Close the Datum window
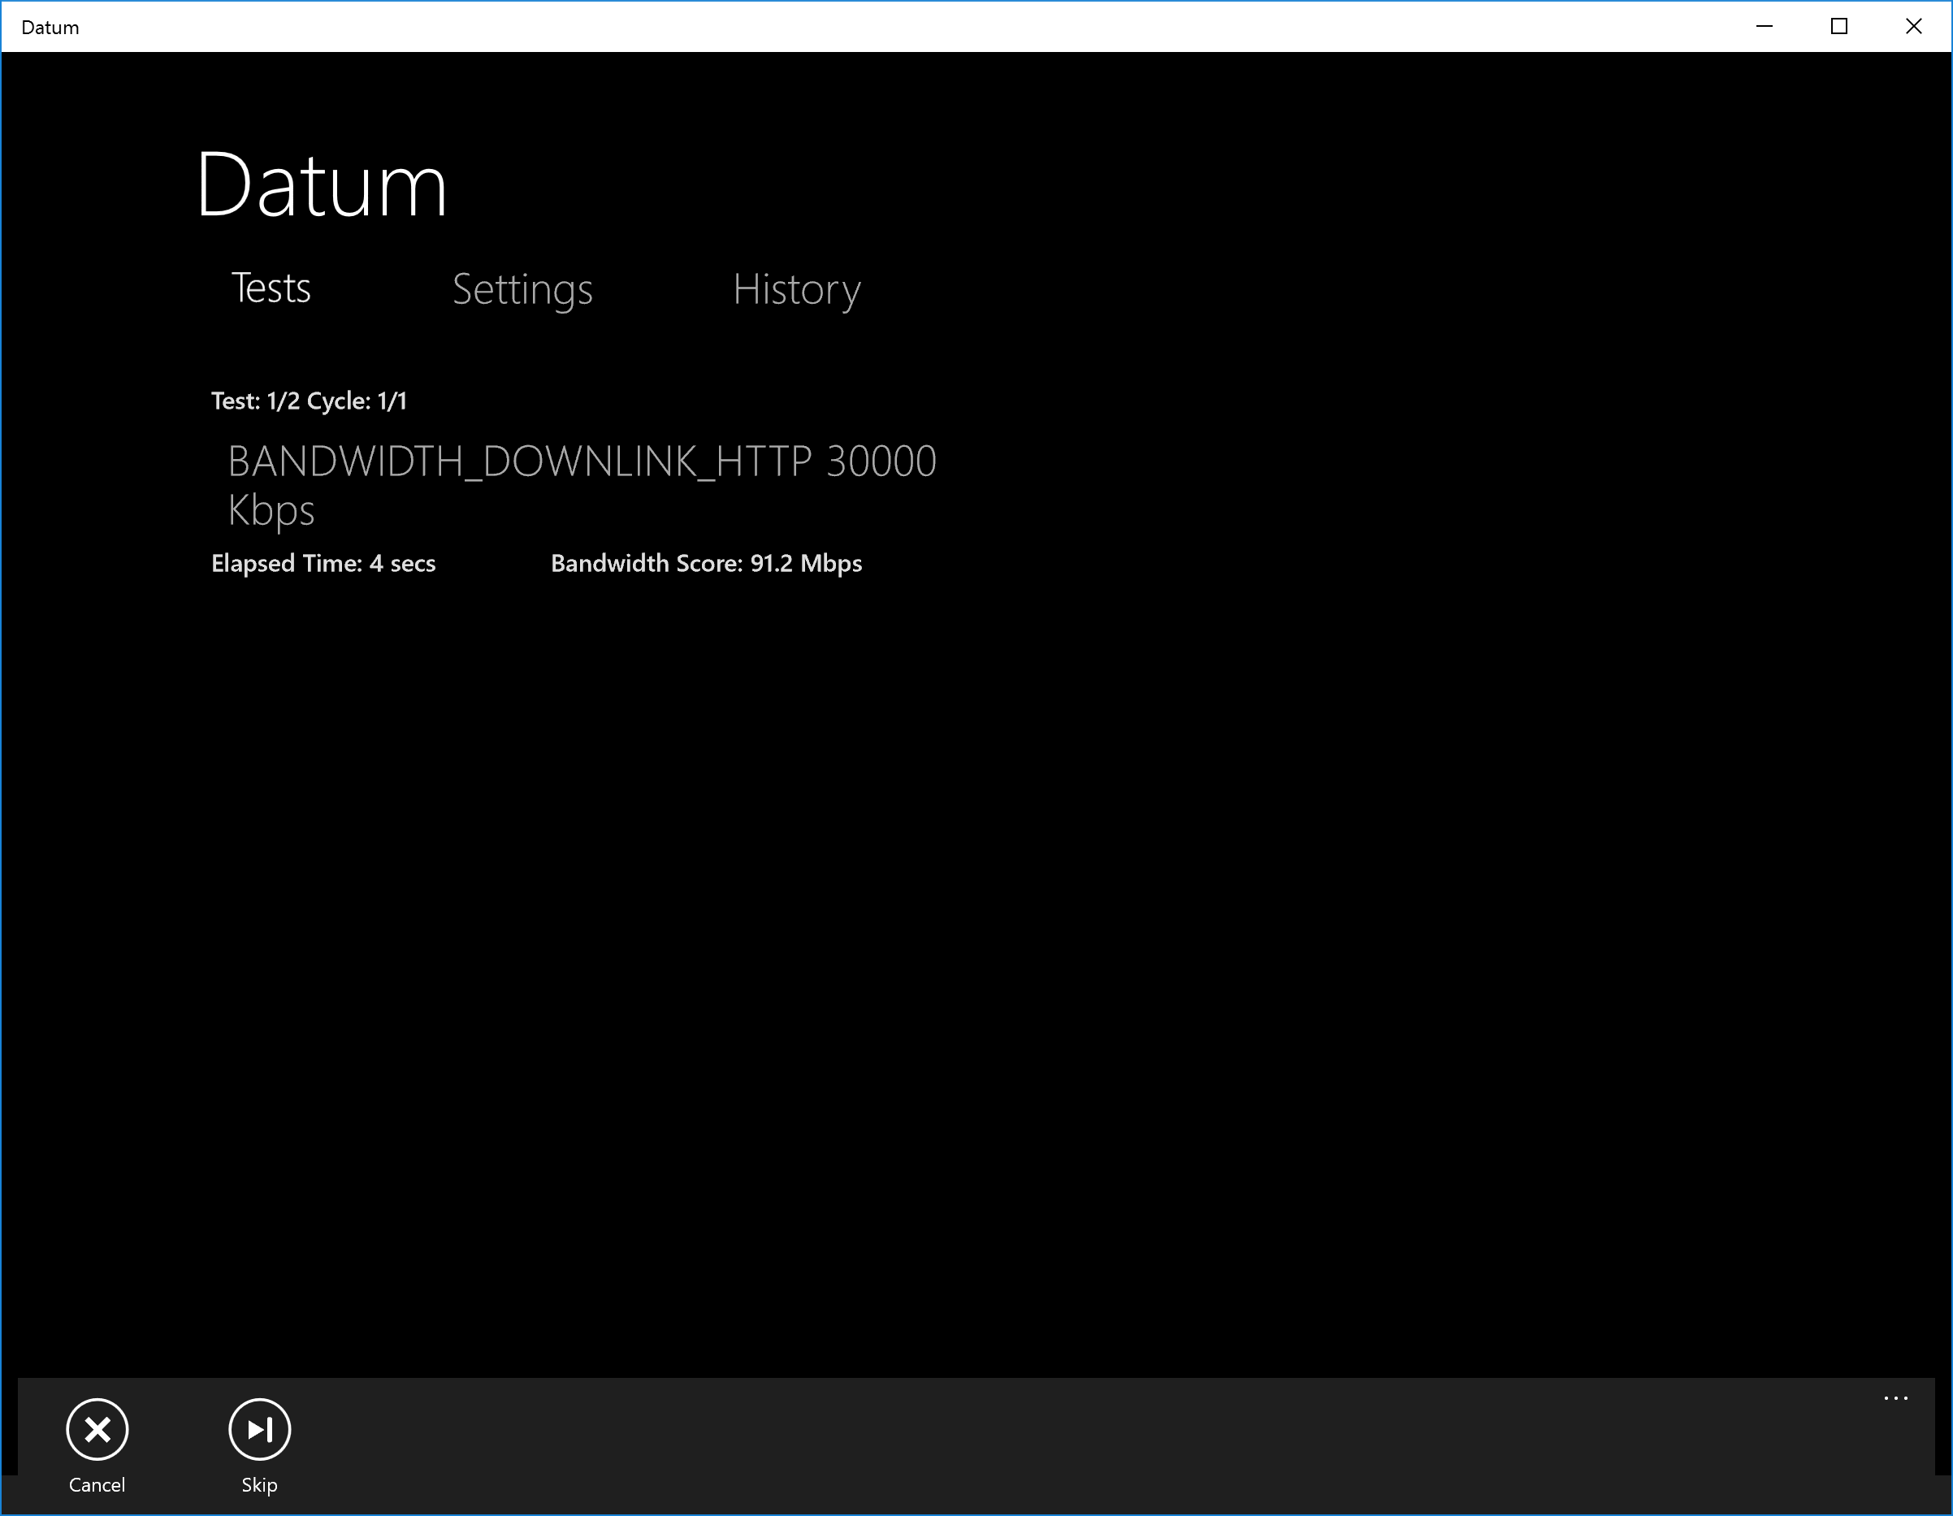Image resolution: width=1953 pixels, height=1516 pixels. coord(1912,26)
